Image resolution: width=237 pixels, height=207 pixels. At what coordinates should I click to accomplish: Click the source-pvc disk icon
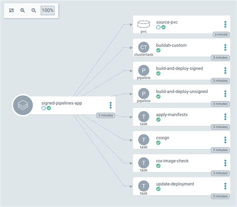pos(143,24)
